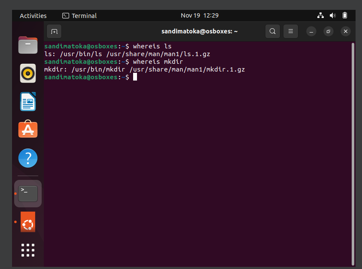This screenshot has width=362, height=269.
Task: Open the Help application
Action: click(x=28, y=158)
